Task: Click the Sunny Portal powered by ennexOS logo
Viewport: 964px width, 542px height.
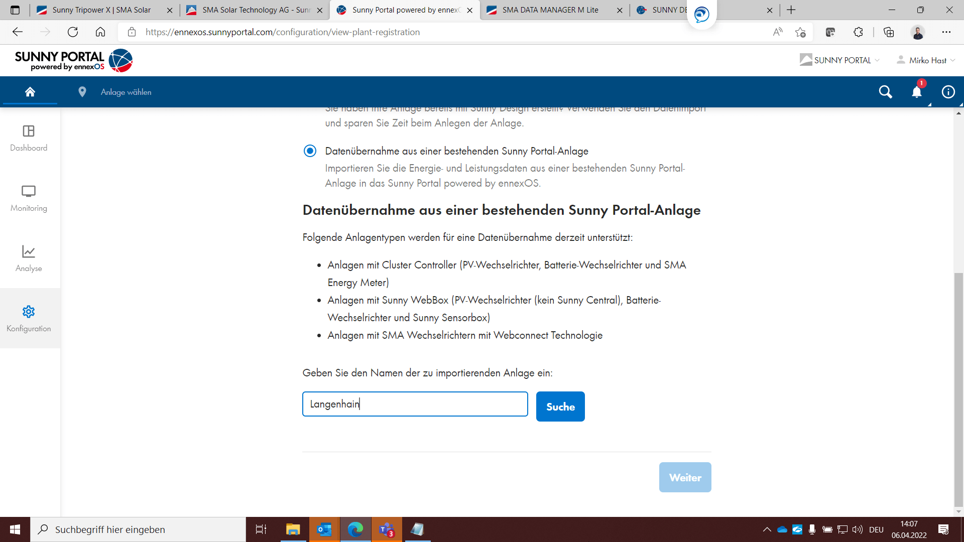Action: [74, 61]
